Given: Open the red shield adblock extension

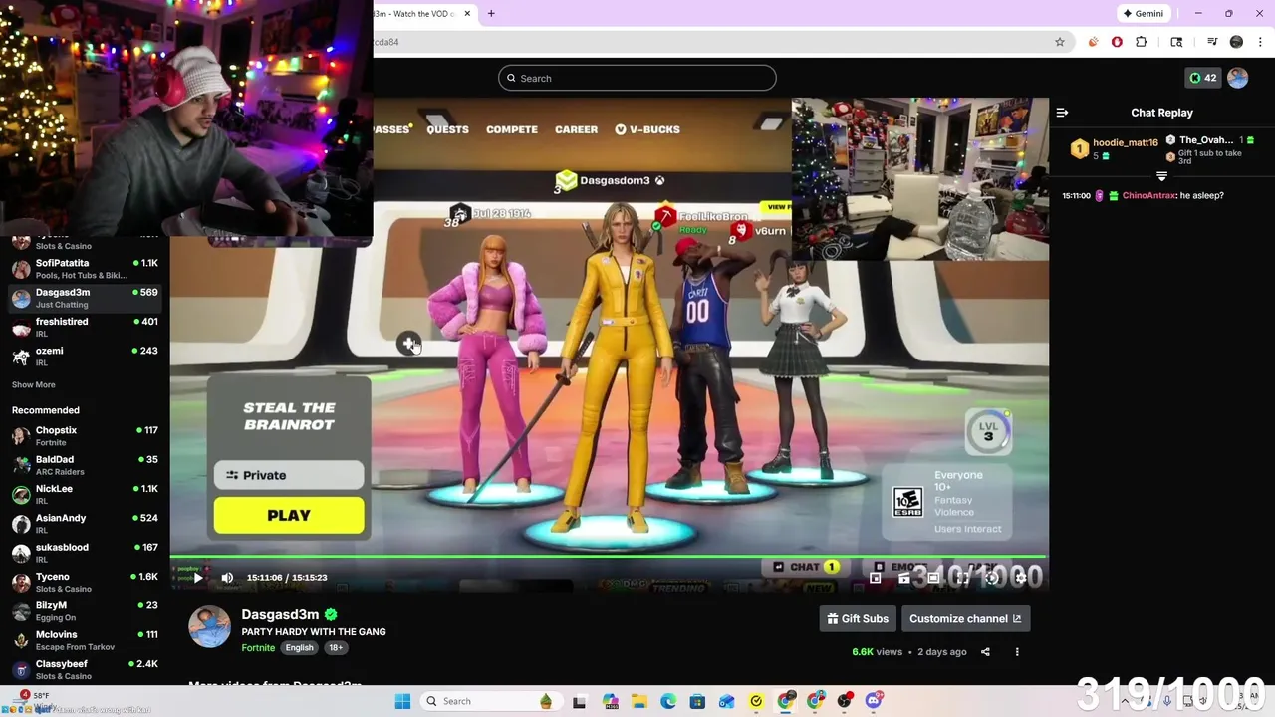Looking at the screenshot, I should click(1117, 42).
